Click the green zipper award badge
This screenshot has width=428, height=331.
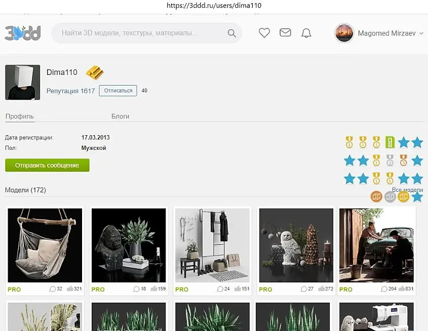coord(390,142)
